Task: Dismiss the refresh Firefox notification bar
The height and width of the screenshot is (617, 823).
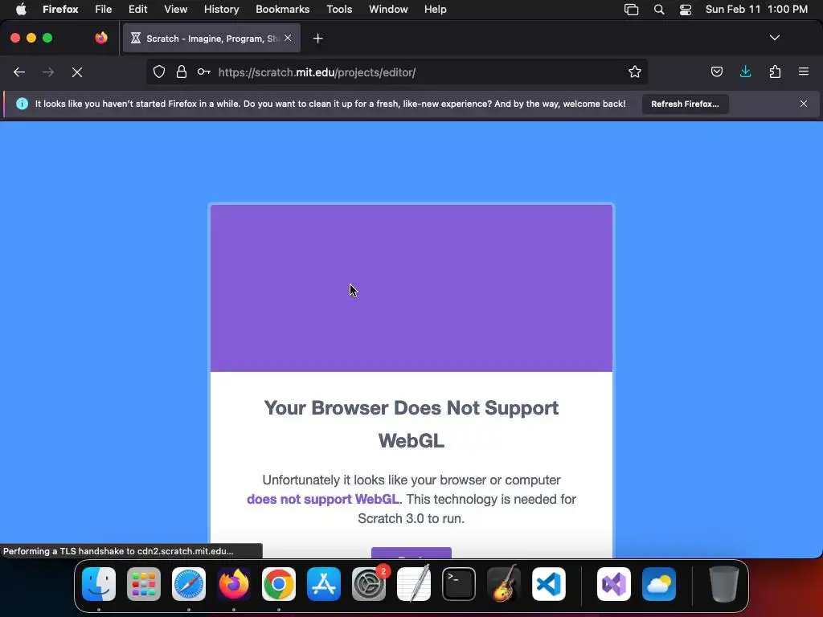Action: click(x=804, y=104)
